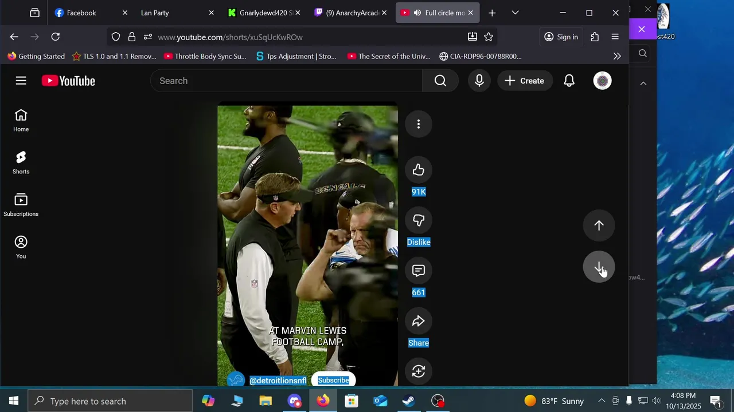Open TLS 1.0 and 1.1 Remov... bookmark
Viewport: 734px width, 412px height.
[114, 56]
